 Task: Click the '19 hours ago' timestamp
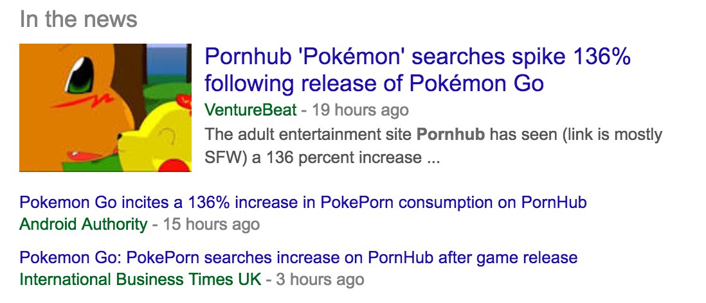[x=360, y=110]
